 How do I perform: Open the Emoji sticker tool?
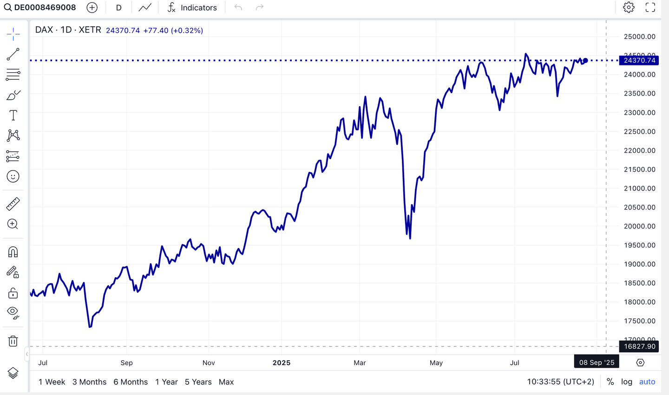[x=13, y=176]
